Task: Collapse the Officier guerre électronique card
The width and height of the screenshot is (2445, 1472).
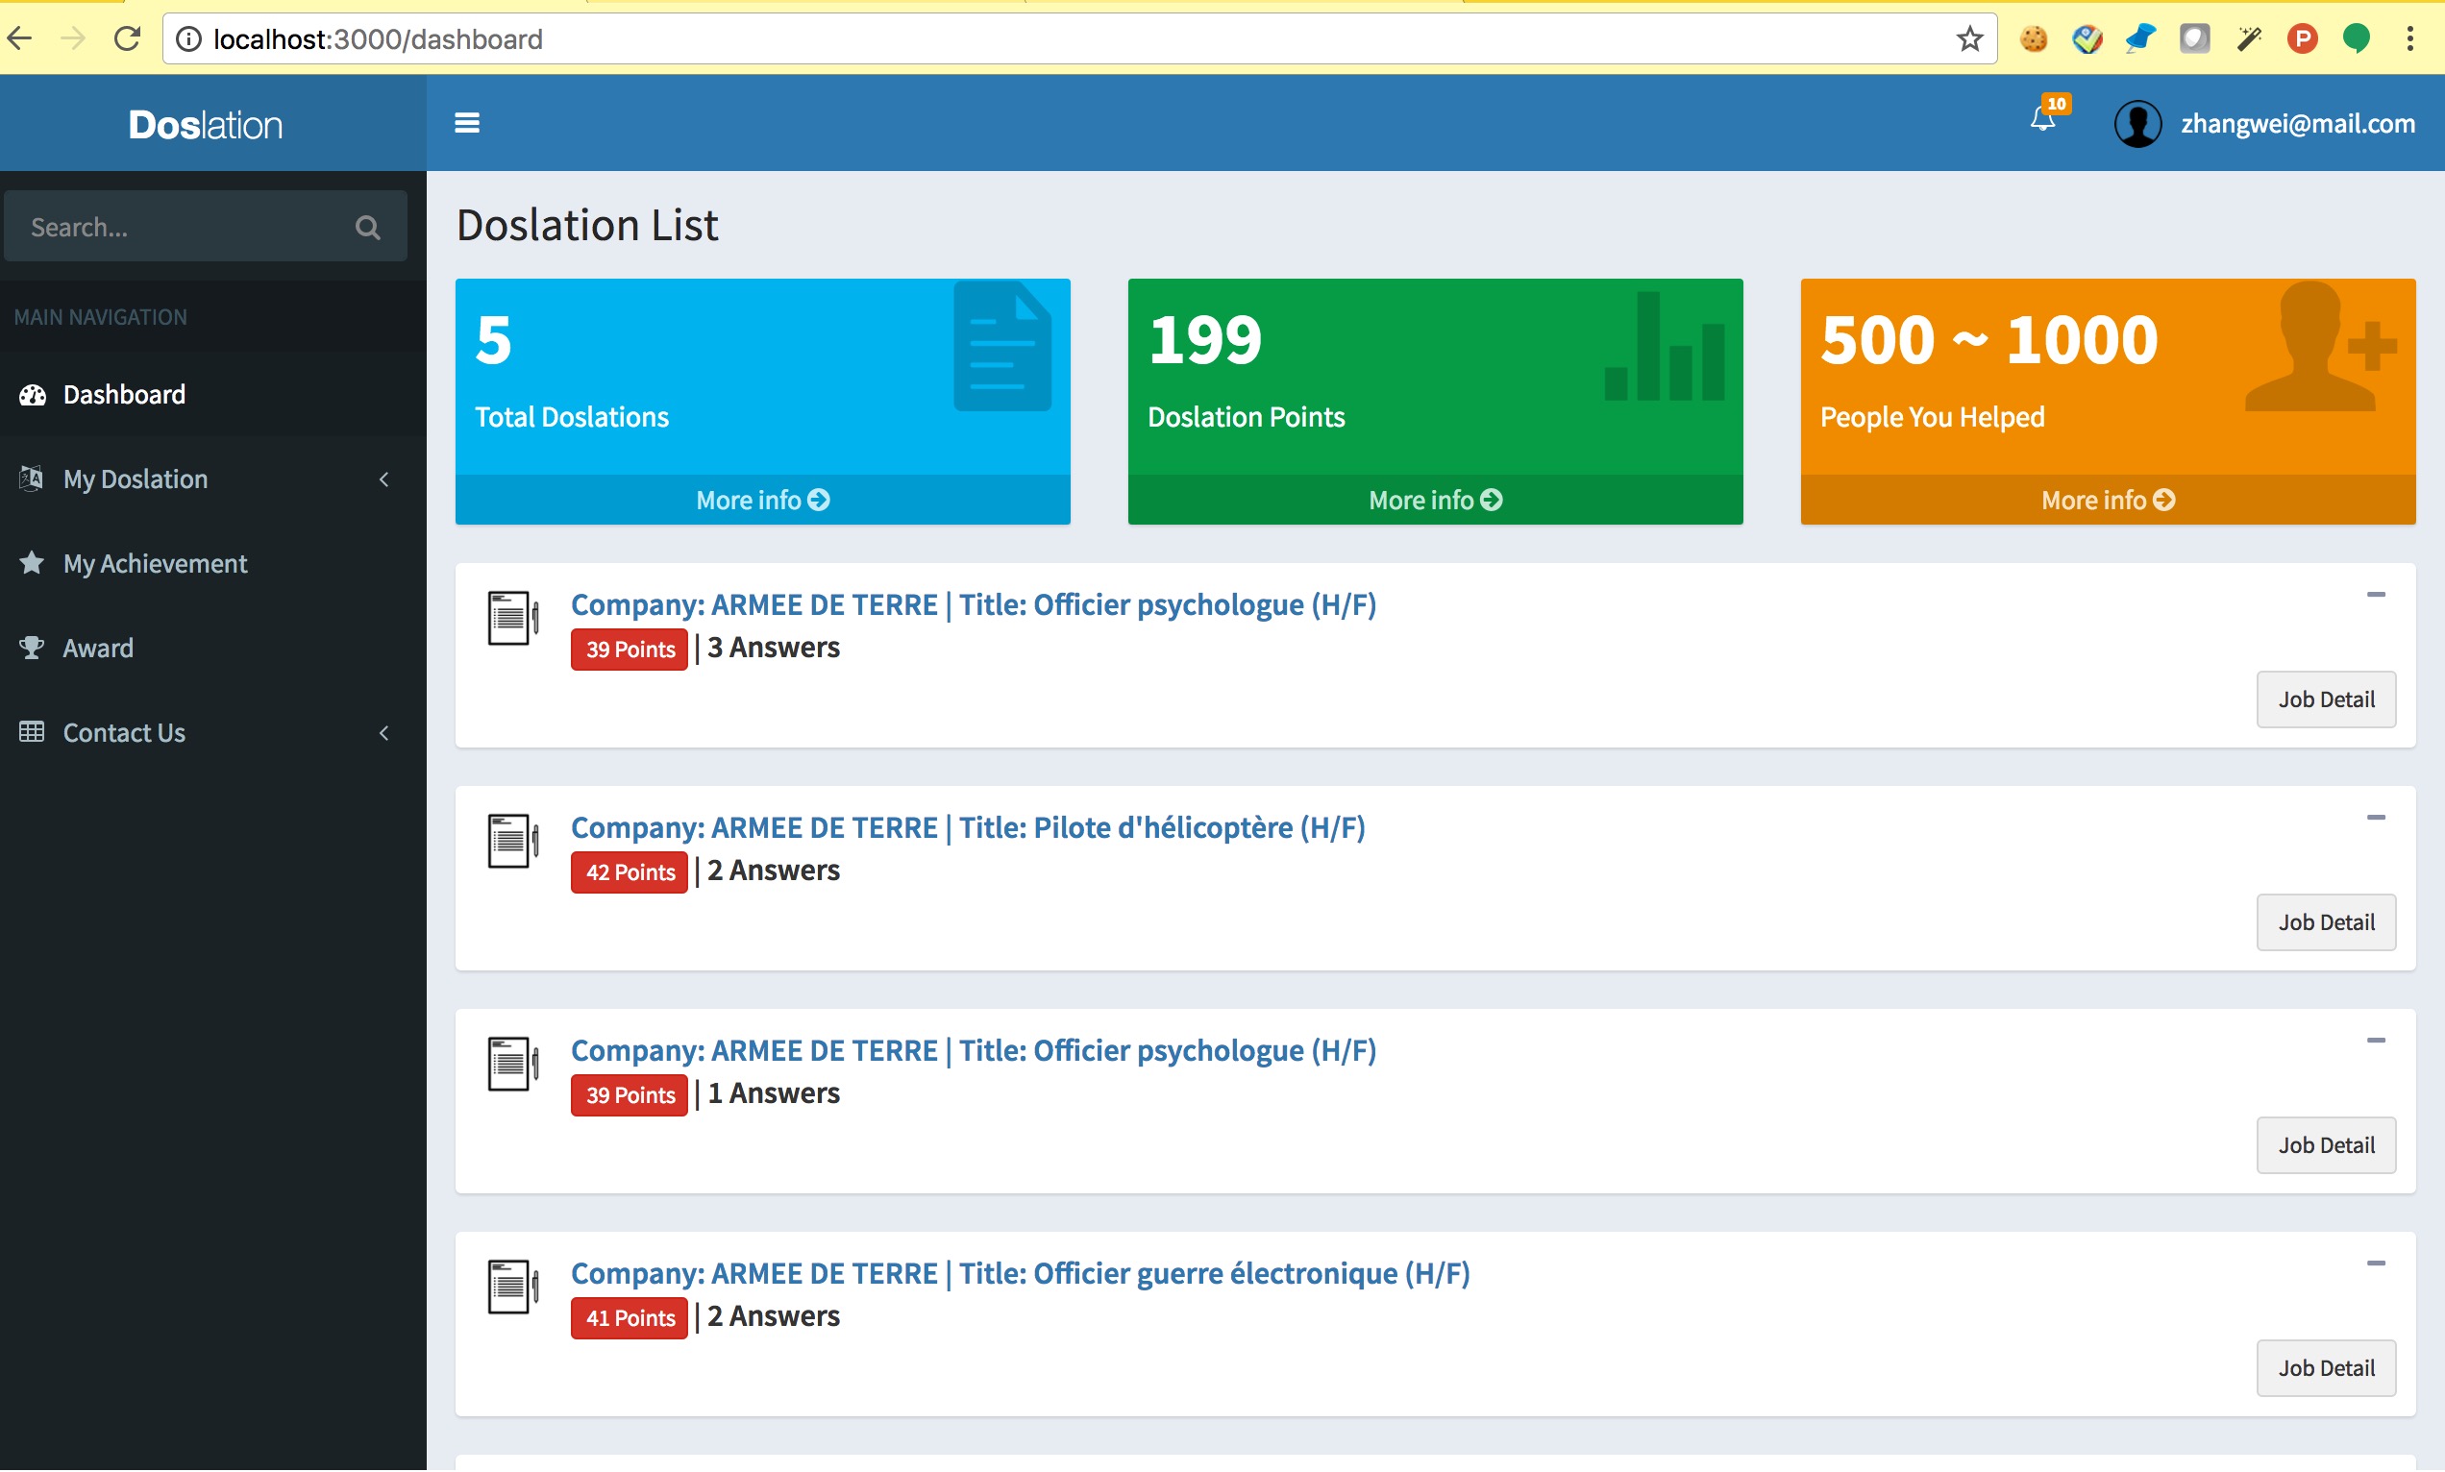Action: 2375,1263
